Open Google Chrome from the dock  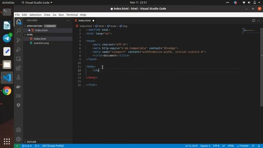point(7,91)
